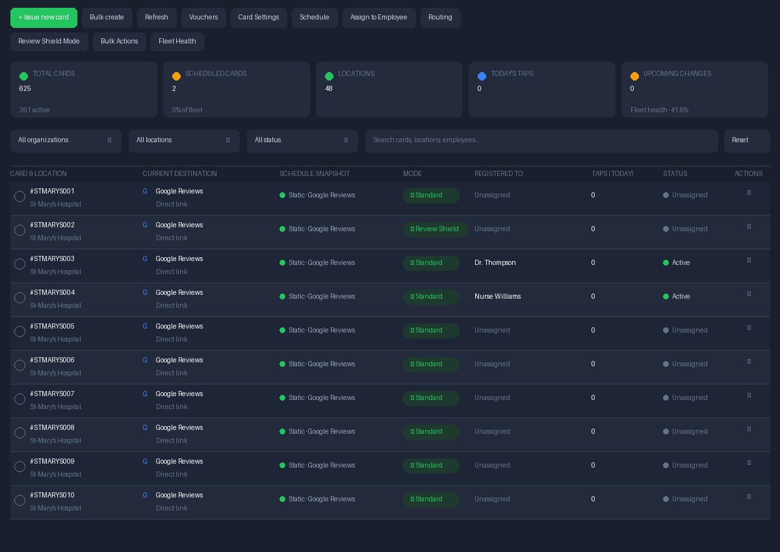The image size is (780, 552).
Task: Click the Google icon in the #STMARYS007 row
Action: [x=145, y=394]
